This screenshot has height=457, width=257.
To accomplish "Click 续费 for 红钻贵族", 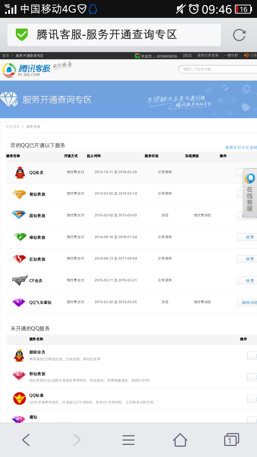I will click(247, 259).
